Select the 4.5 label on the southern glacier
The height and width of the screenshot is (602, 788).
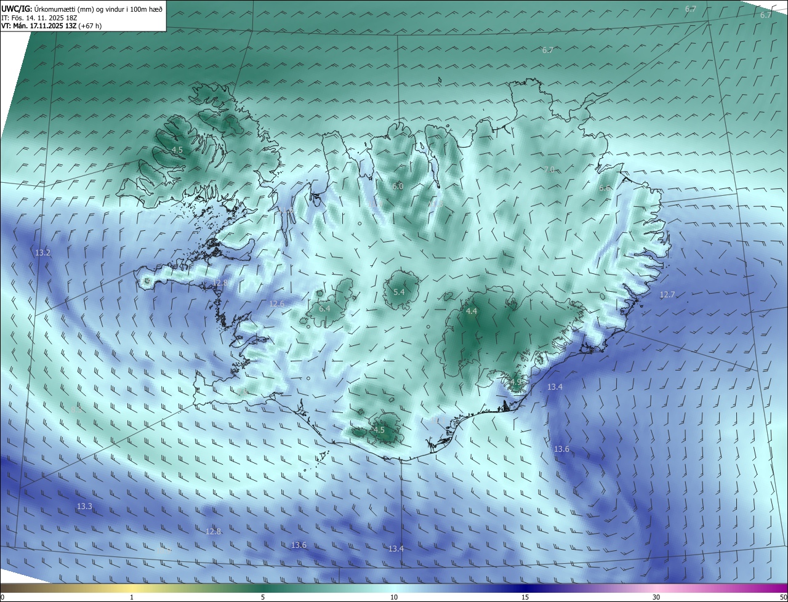pyautogui.click(x=379, y=430)
